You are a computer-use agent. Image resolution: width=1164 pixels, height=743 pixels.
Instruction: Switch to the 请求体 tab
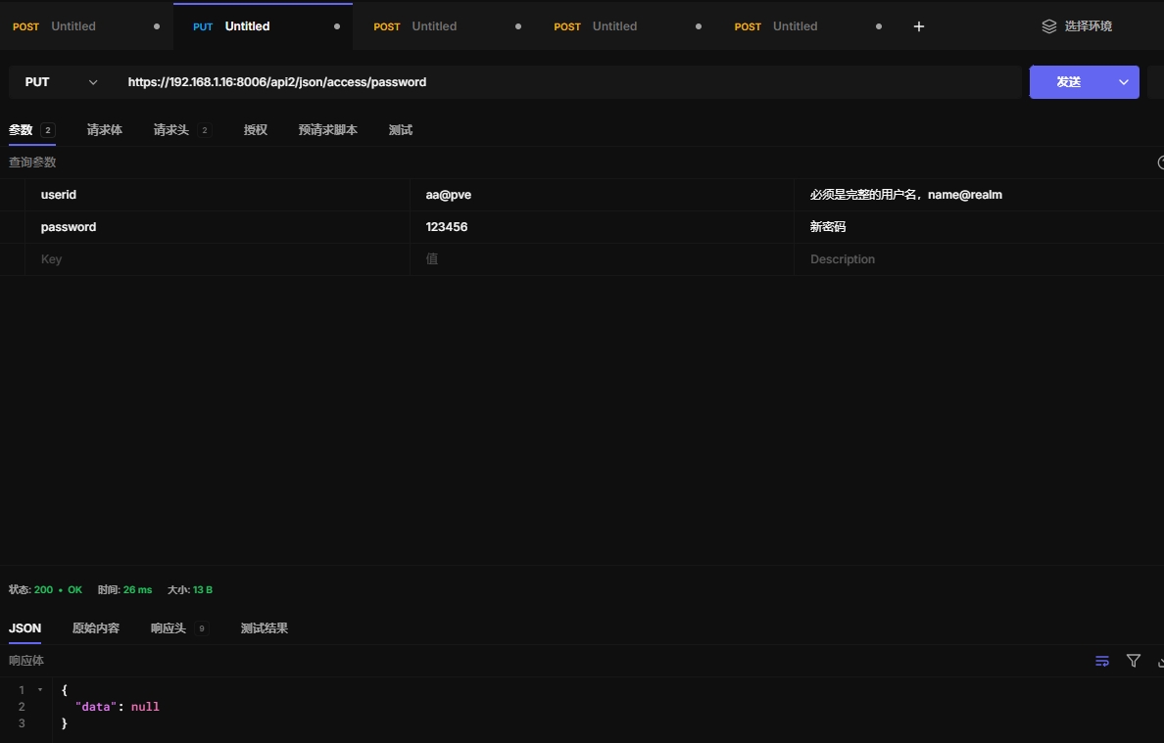coord(105,130)
